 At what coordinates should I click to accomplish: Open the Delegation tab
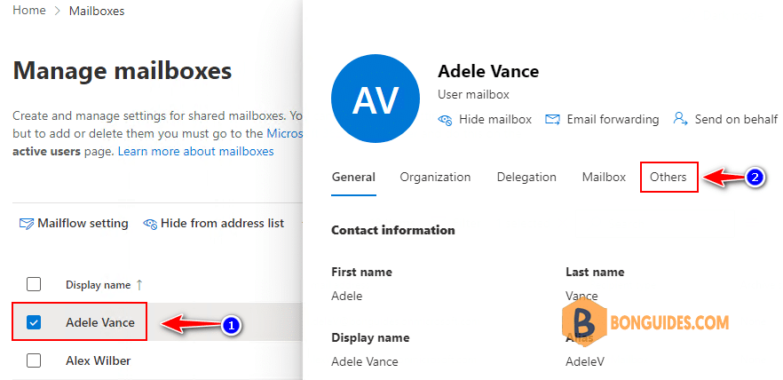click(x=526, y=178)
